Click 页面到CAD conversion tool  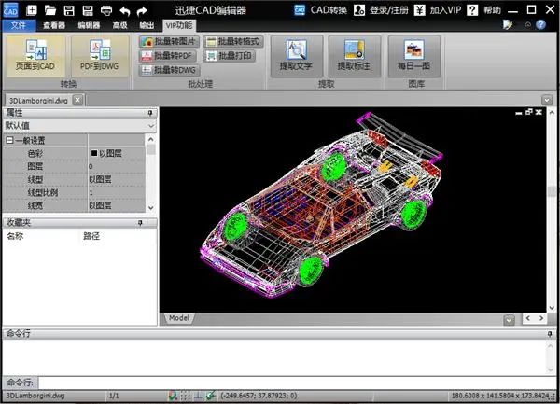point(35,55)
